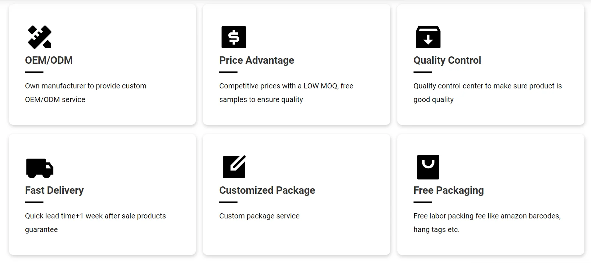
Task: Click the download box Quality Control icon
Action: (x=428, y=37)
